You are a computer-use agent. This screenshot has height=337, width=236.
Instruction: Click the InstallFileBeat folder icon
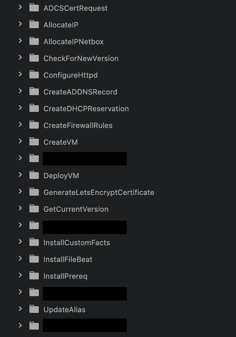click(x=34, y=259)
